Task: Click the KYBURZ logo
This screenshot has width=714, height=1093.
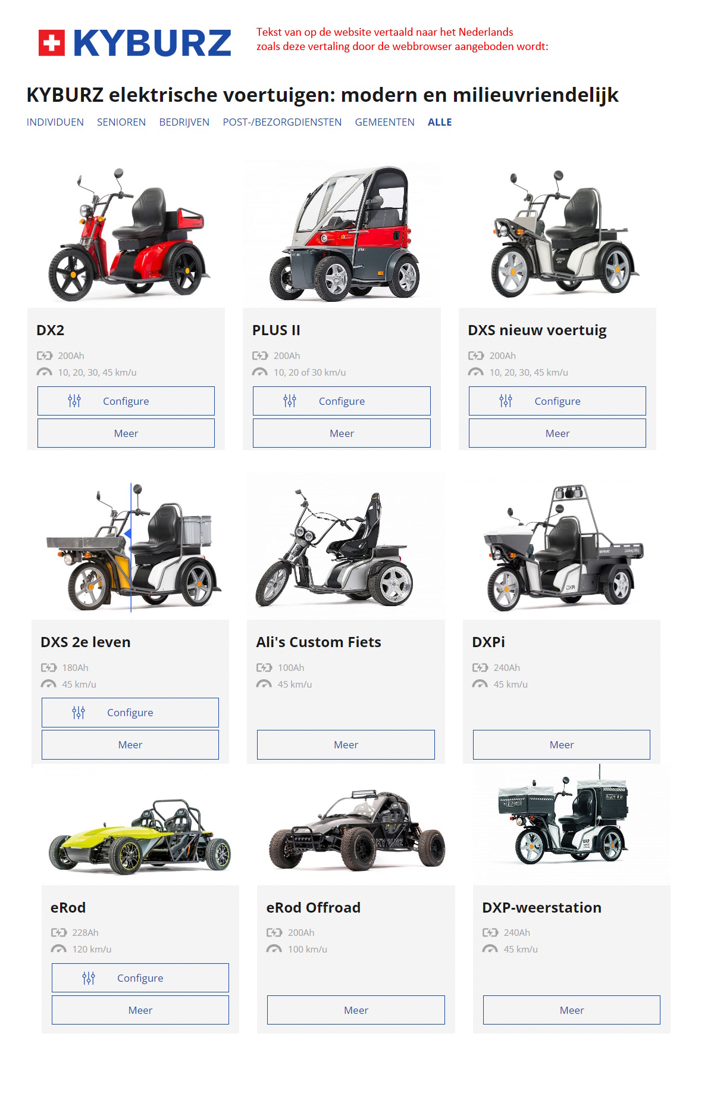Action: tap(134, 43)
